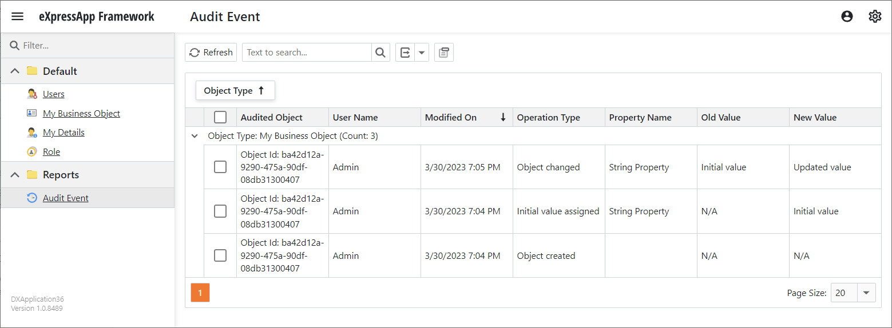This screenshot has height=328, width=892.
Task: Select the 'Initial value assigned' cell
Action: click(x=559, y=211)
